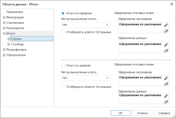The width and height of the screenshot is (176, 118).
Task: Clear hierarchy totals data formatting eraser icon
Action: coord(166,50)
